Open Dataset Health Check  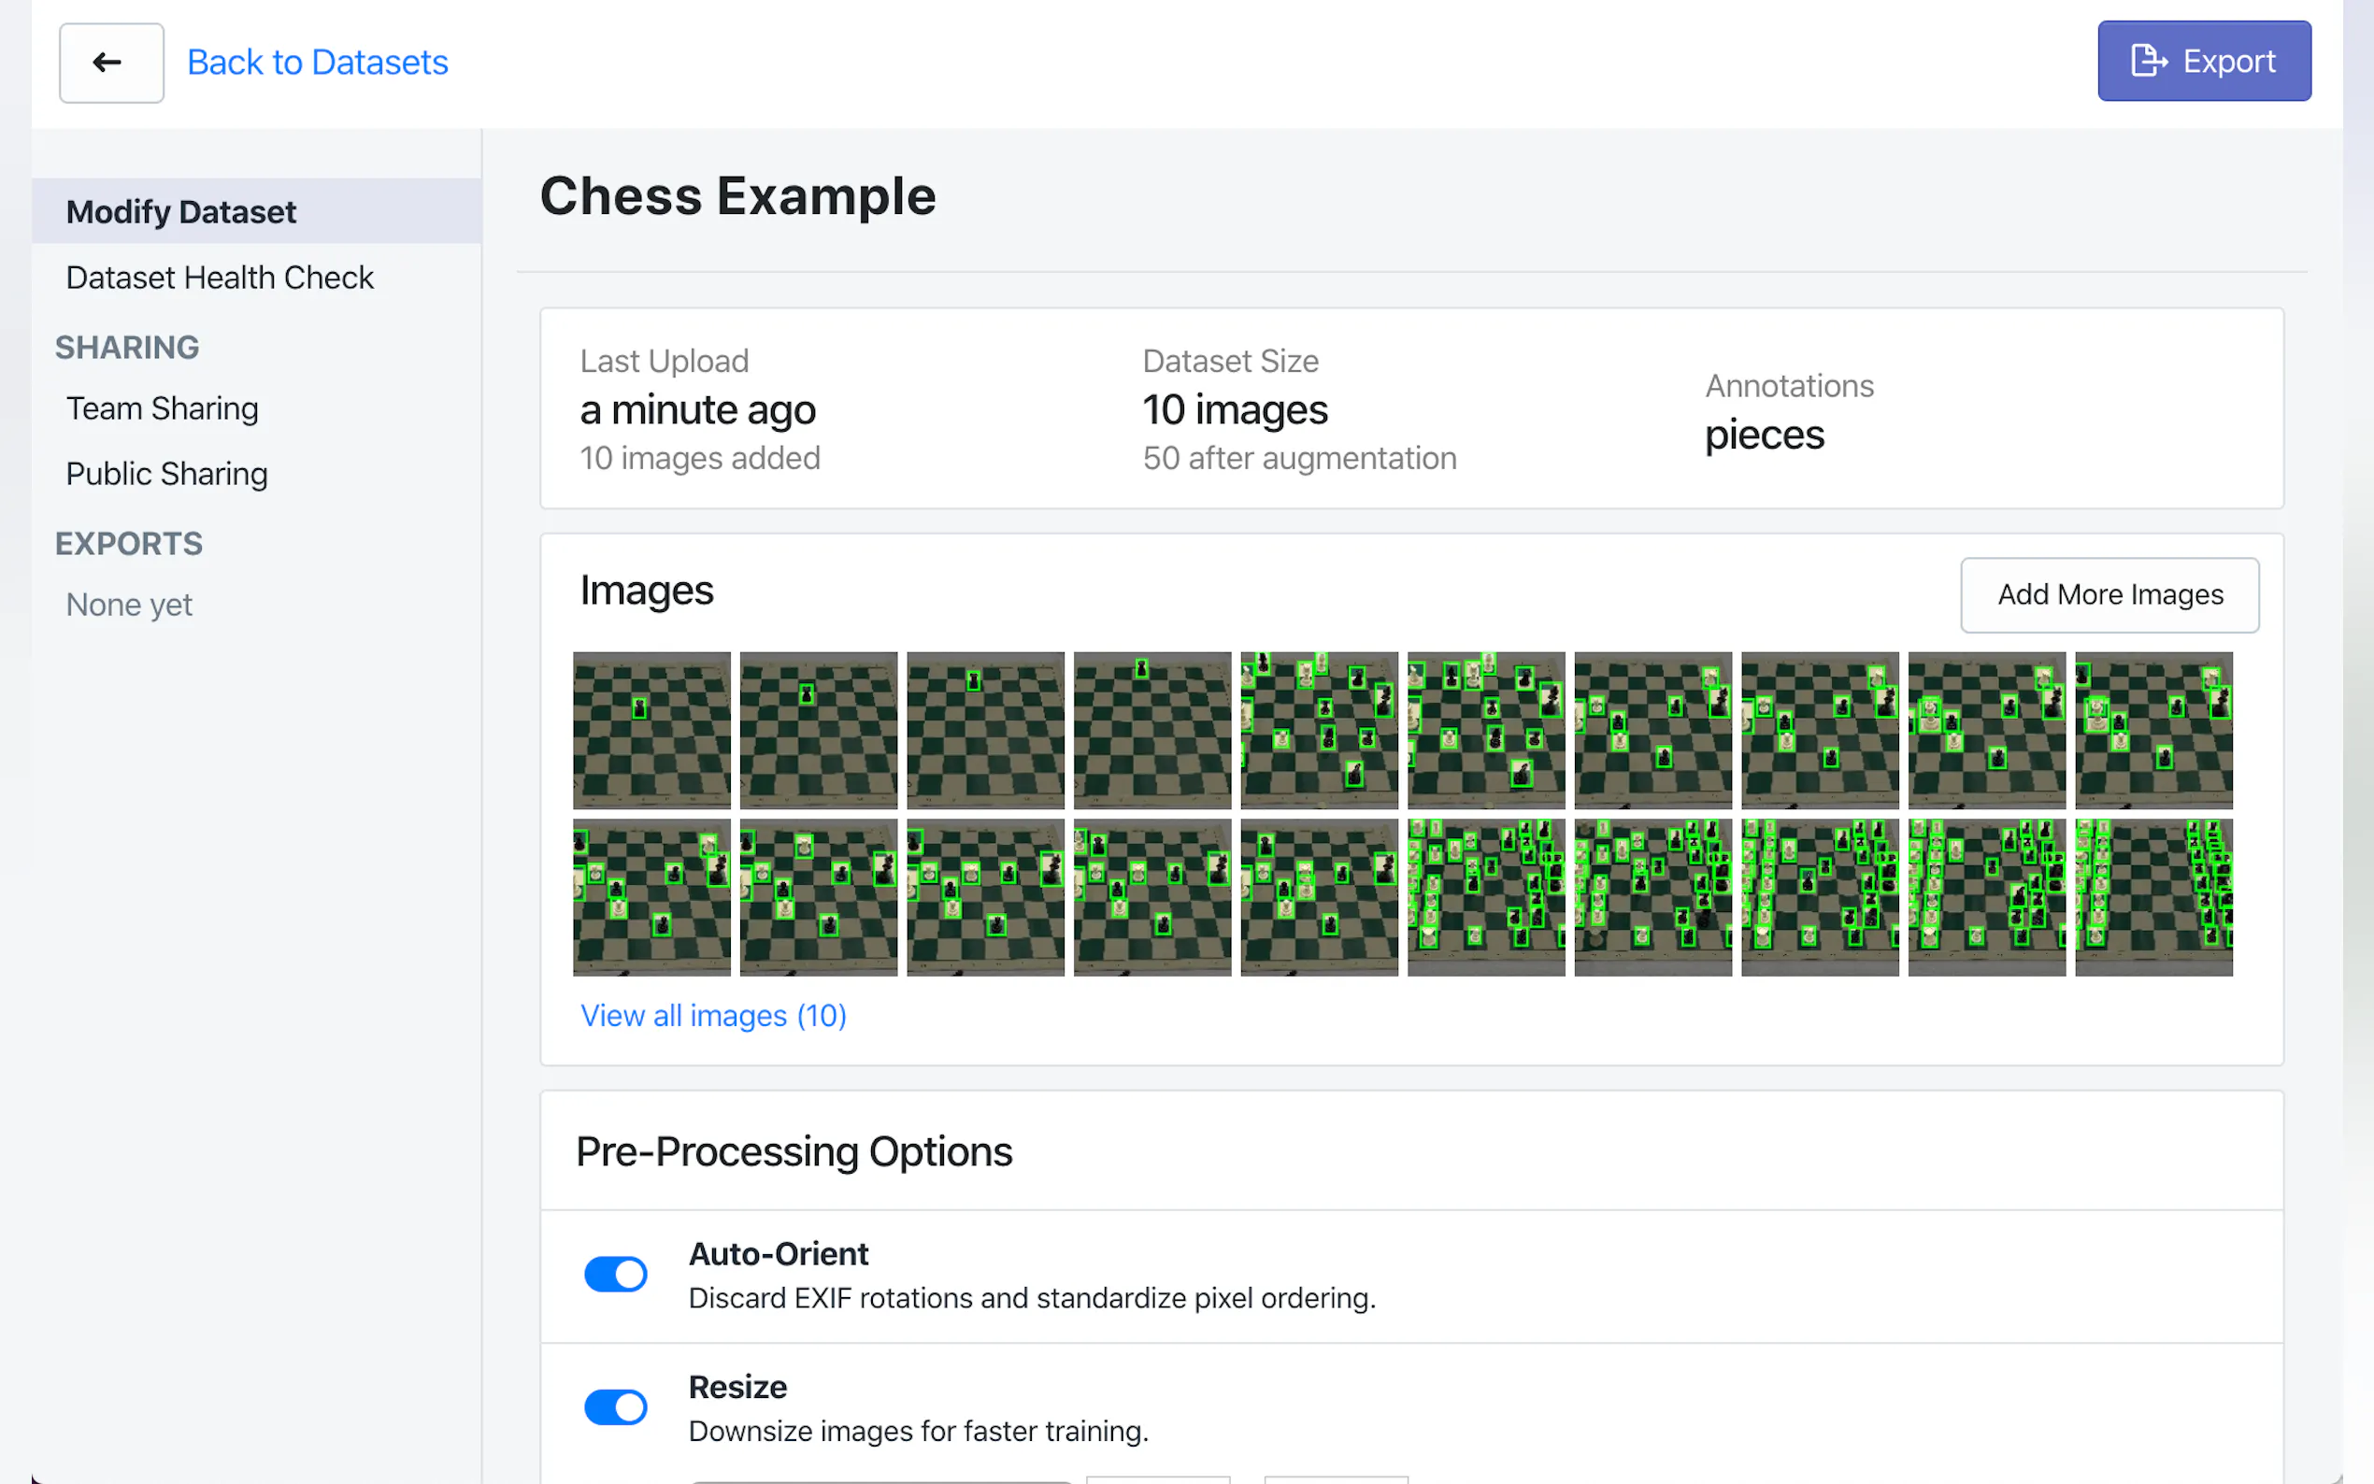219,278
